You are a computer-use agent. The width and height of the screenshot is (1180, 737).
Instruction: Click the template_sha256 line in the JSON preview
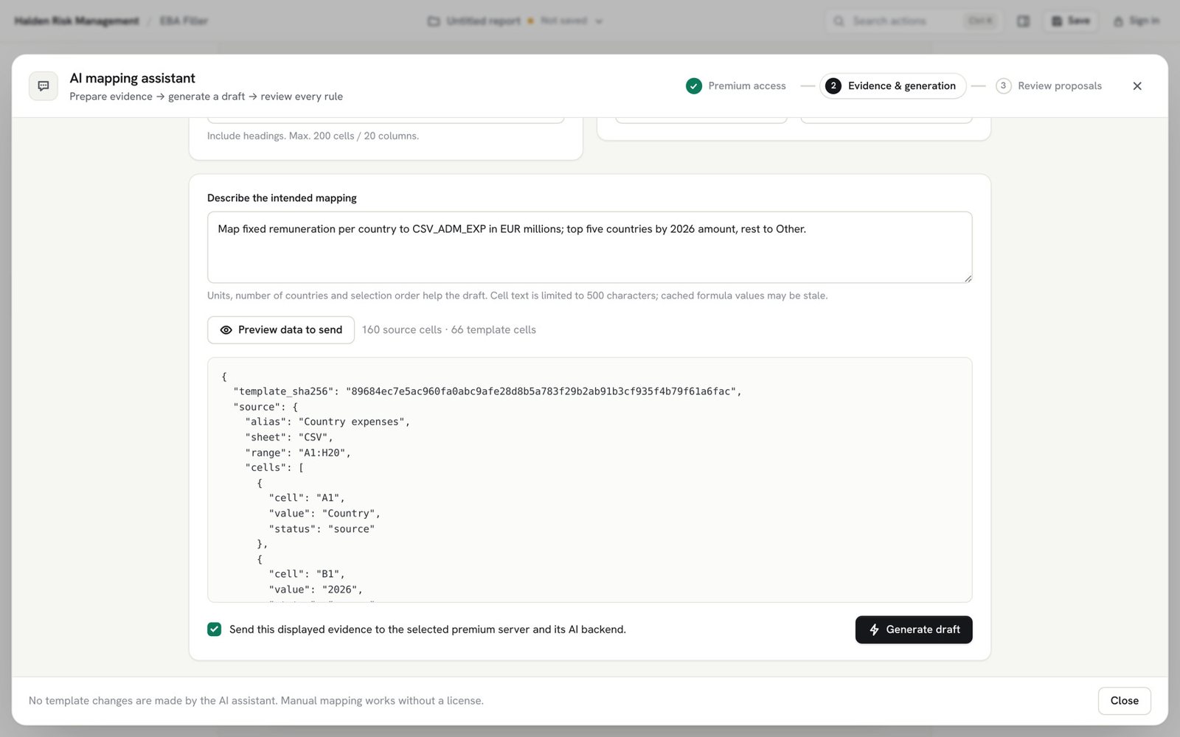coord(487,391)
